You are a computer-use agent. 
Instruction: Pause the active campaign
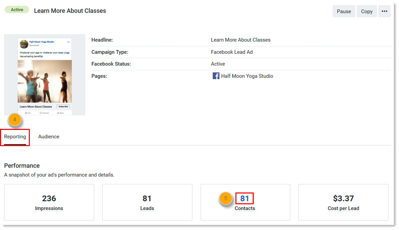(344, 11)
